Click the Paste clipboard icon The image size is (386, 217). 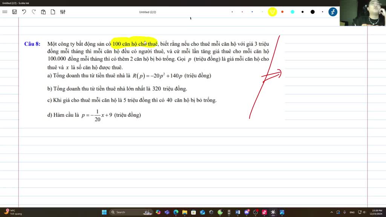43,12
